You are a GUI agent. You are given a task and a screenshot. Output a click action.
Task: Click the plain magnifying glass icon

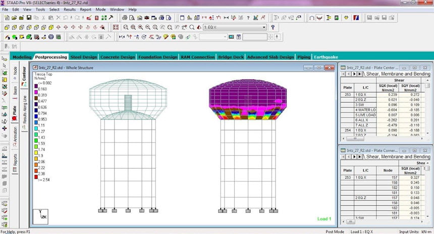pyautogui.click(x=192, y=27)
